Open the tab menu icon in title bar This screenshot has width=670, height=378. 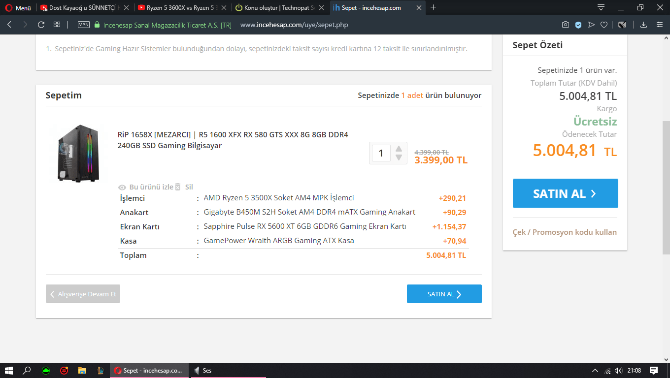point(601,7)
